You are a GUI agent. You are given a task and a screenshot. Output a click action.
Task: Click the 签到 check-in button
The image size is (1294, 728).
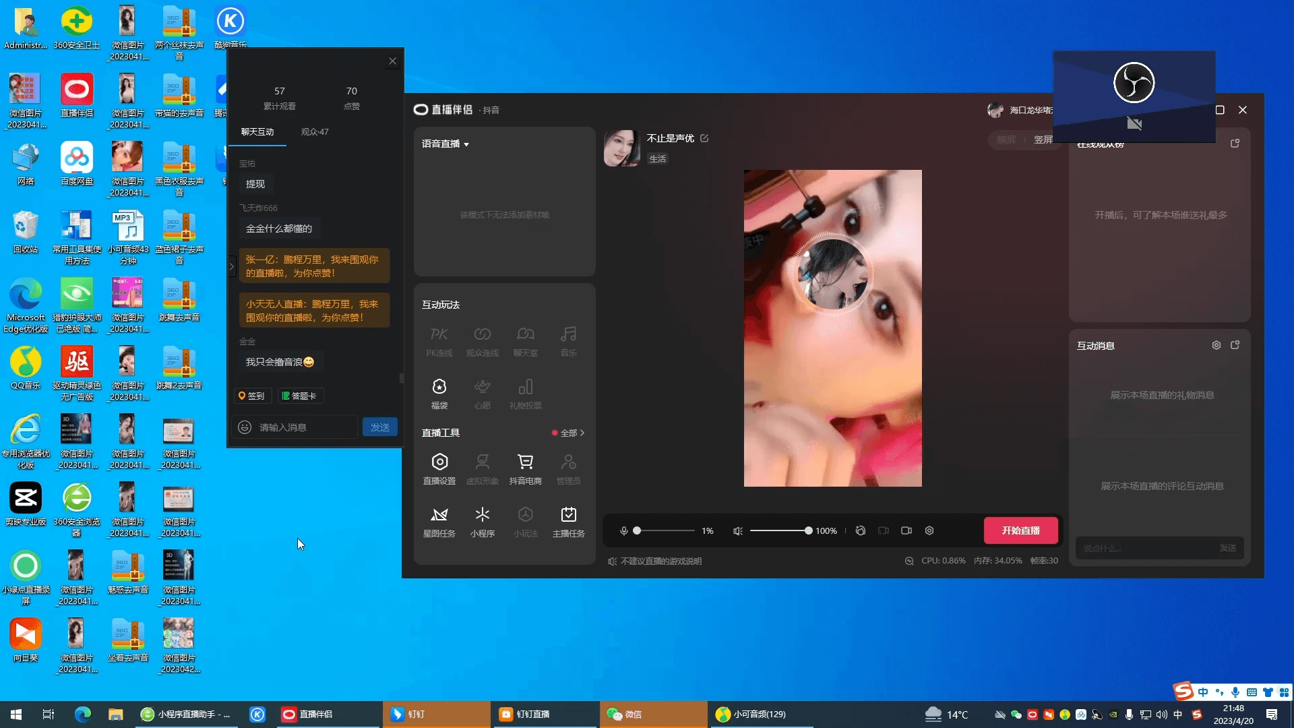(x=252, y=396)
